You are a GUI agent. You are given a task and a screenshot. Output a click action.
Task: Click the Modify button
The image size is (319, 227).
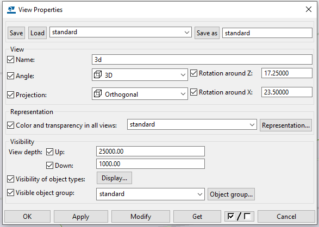141,217
